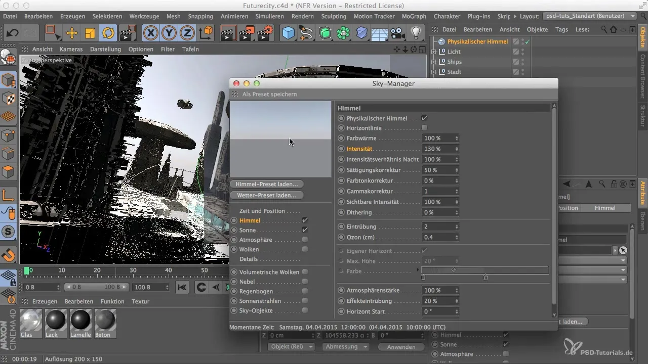Expand the Ships object group
The width and height of the screenshot is (648, 364).
tap(433, 62)
